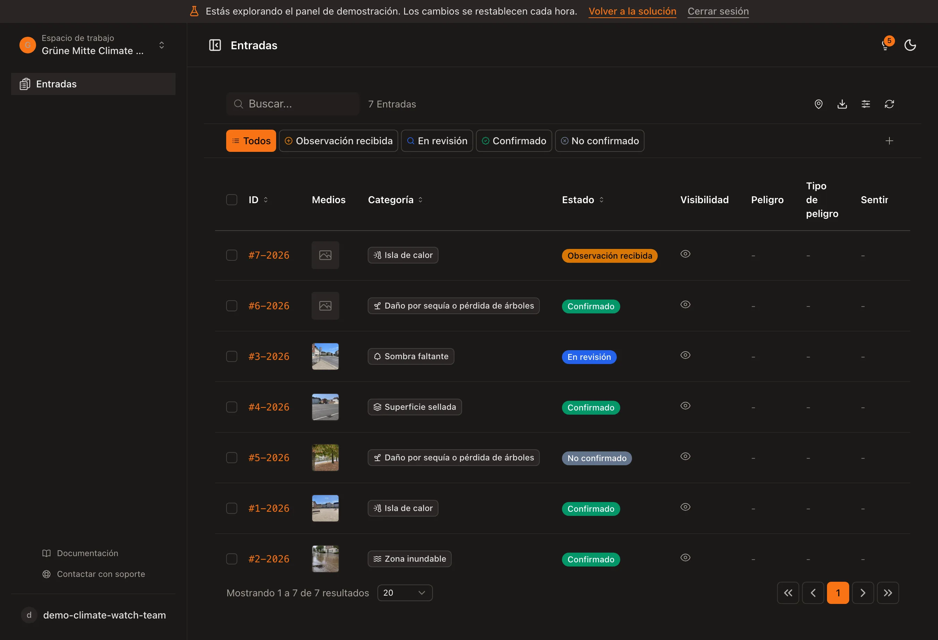The height and width of the screenshot is (640, 938).
Task: Expand the workspace switcher Grüne Mitte Climate
Action: 93,45
